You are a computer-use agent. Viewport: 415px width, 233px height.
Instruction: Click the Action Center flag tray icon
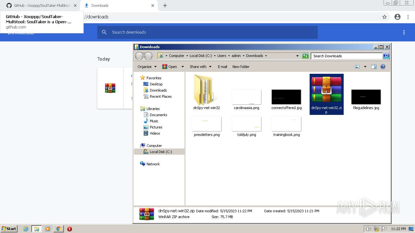[385, 229]
